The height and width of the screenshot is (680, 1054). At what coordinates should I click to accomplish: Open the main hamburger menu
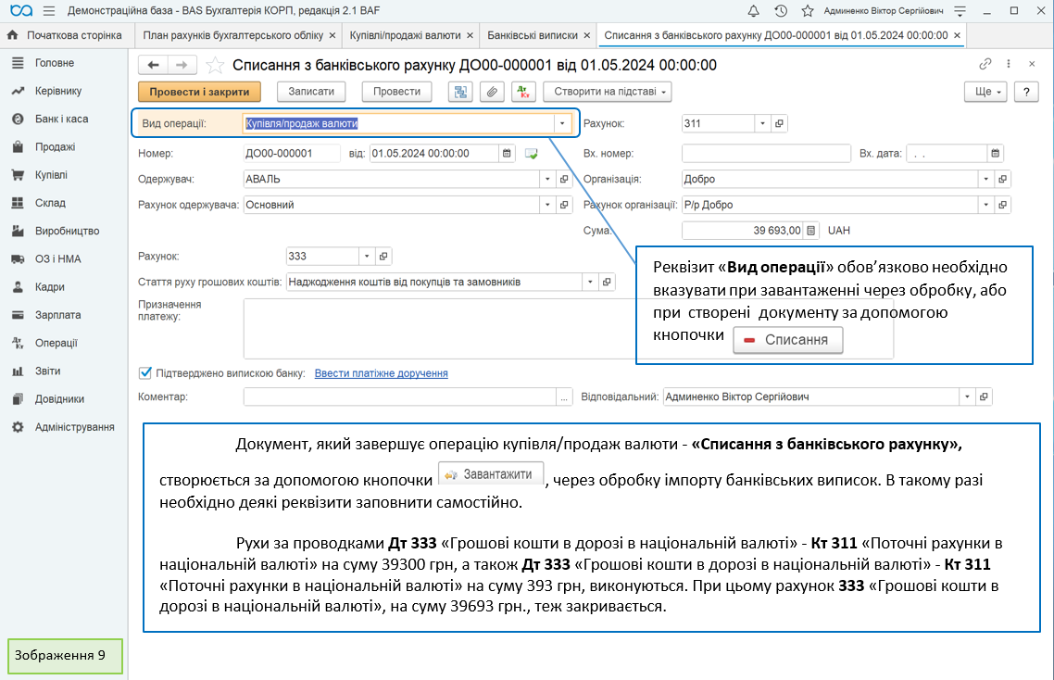(x=49, y=11)
